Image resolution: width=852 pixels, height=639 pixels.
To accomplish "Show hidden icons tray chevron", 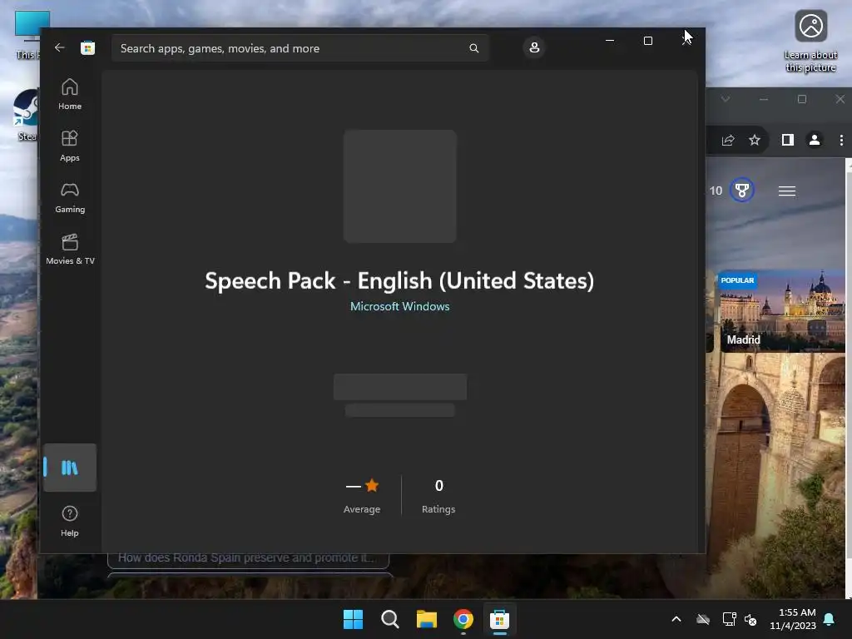I will point(676,619).
